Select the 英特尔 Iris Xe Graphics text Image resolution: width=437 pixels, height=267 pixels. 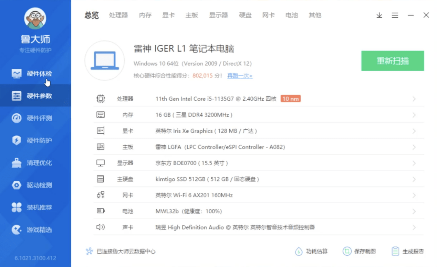(x=206, y=131)
